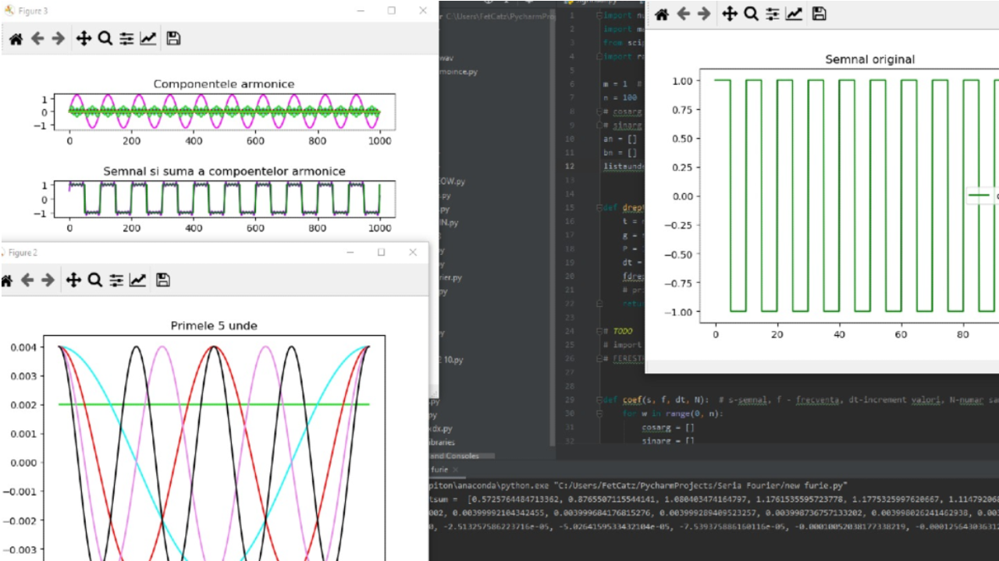
Task: Click Home icon in Semnal original window
Action: click(x=661, y=13)
